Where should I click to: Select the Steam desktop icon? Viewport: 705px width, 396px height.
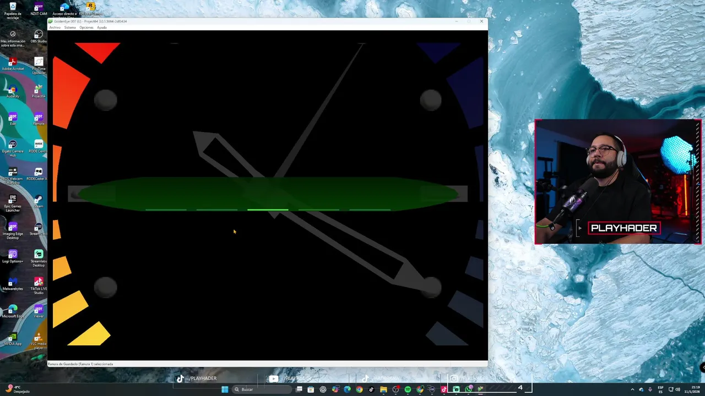(39, 202)
